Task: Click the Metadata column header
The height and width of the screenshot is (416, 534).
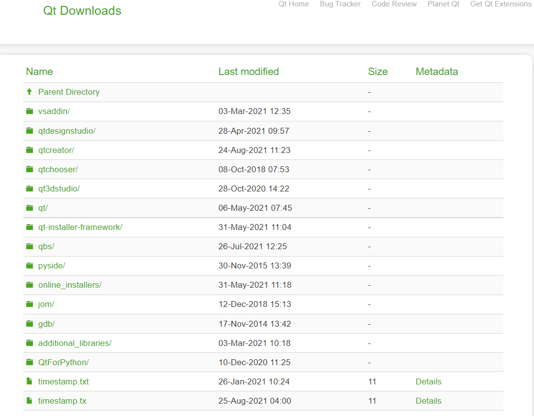Action: (x=436, y=72)
